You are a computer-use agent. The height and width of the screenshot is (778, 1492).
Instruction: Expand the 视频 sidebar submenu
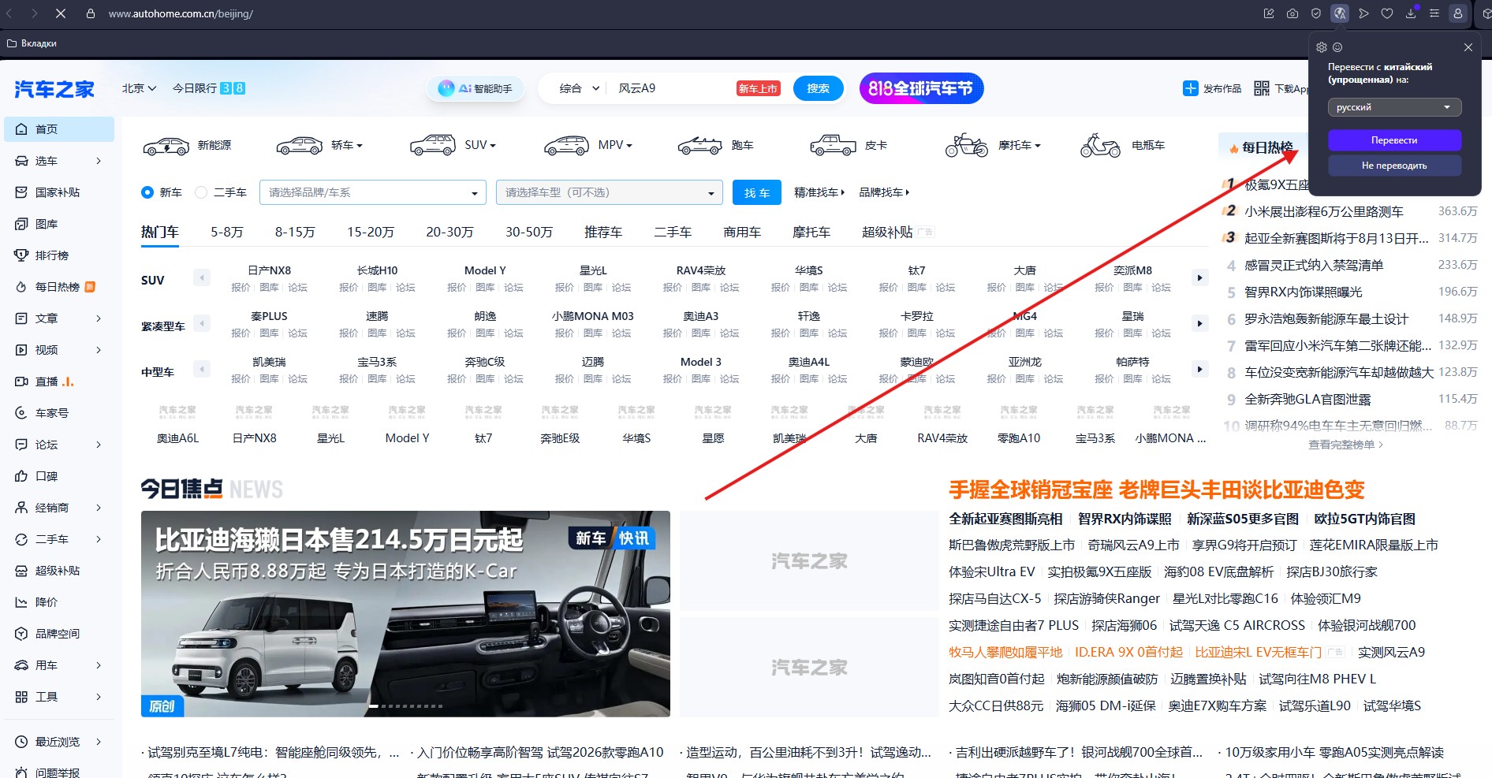(99, 350)
